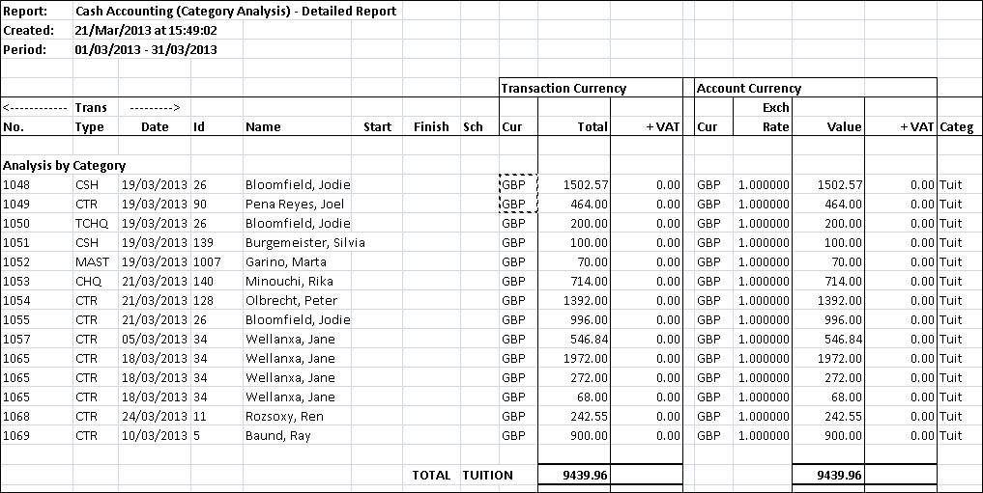The image size is (983, 493).
Task: Click the 'TOTAL TUITION' label
Action: 462,475
